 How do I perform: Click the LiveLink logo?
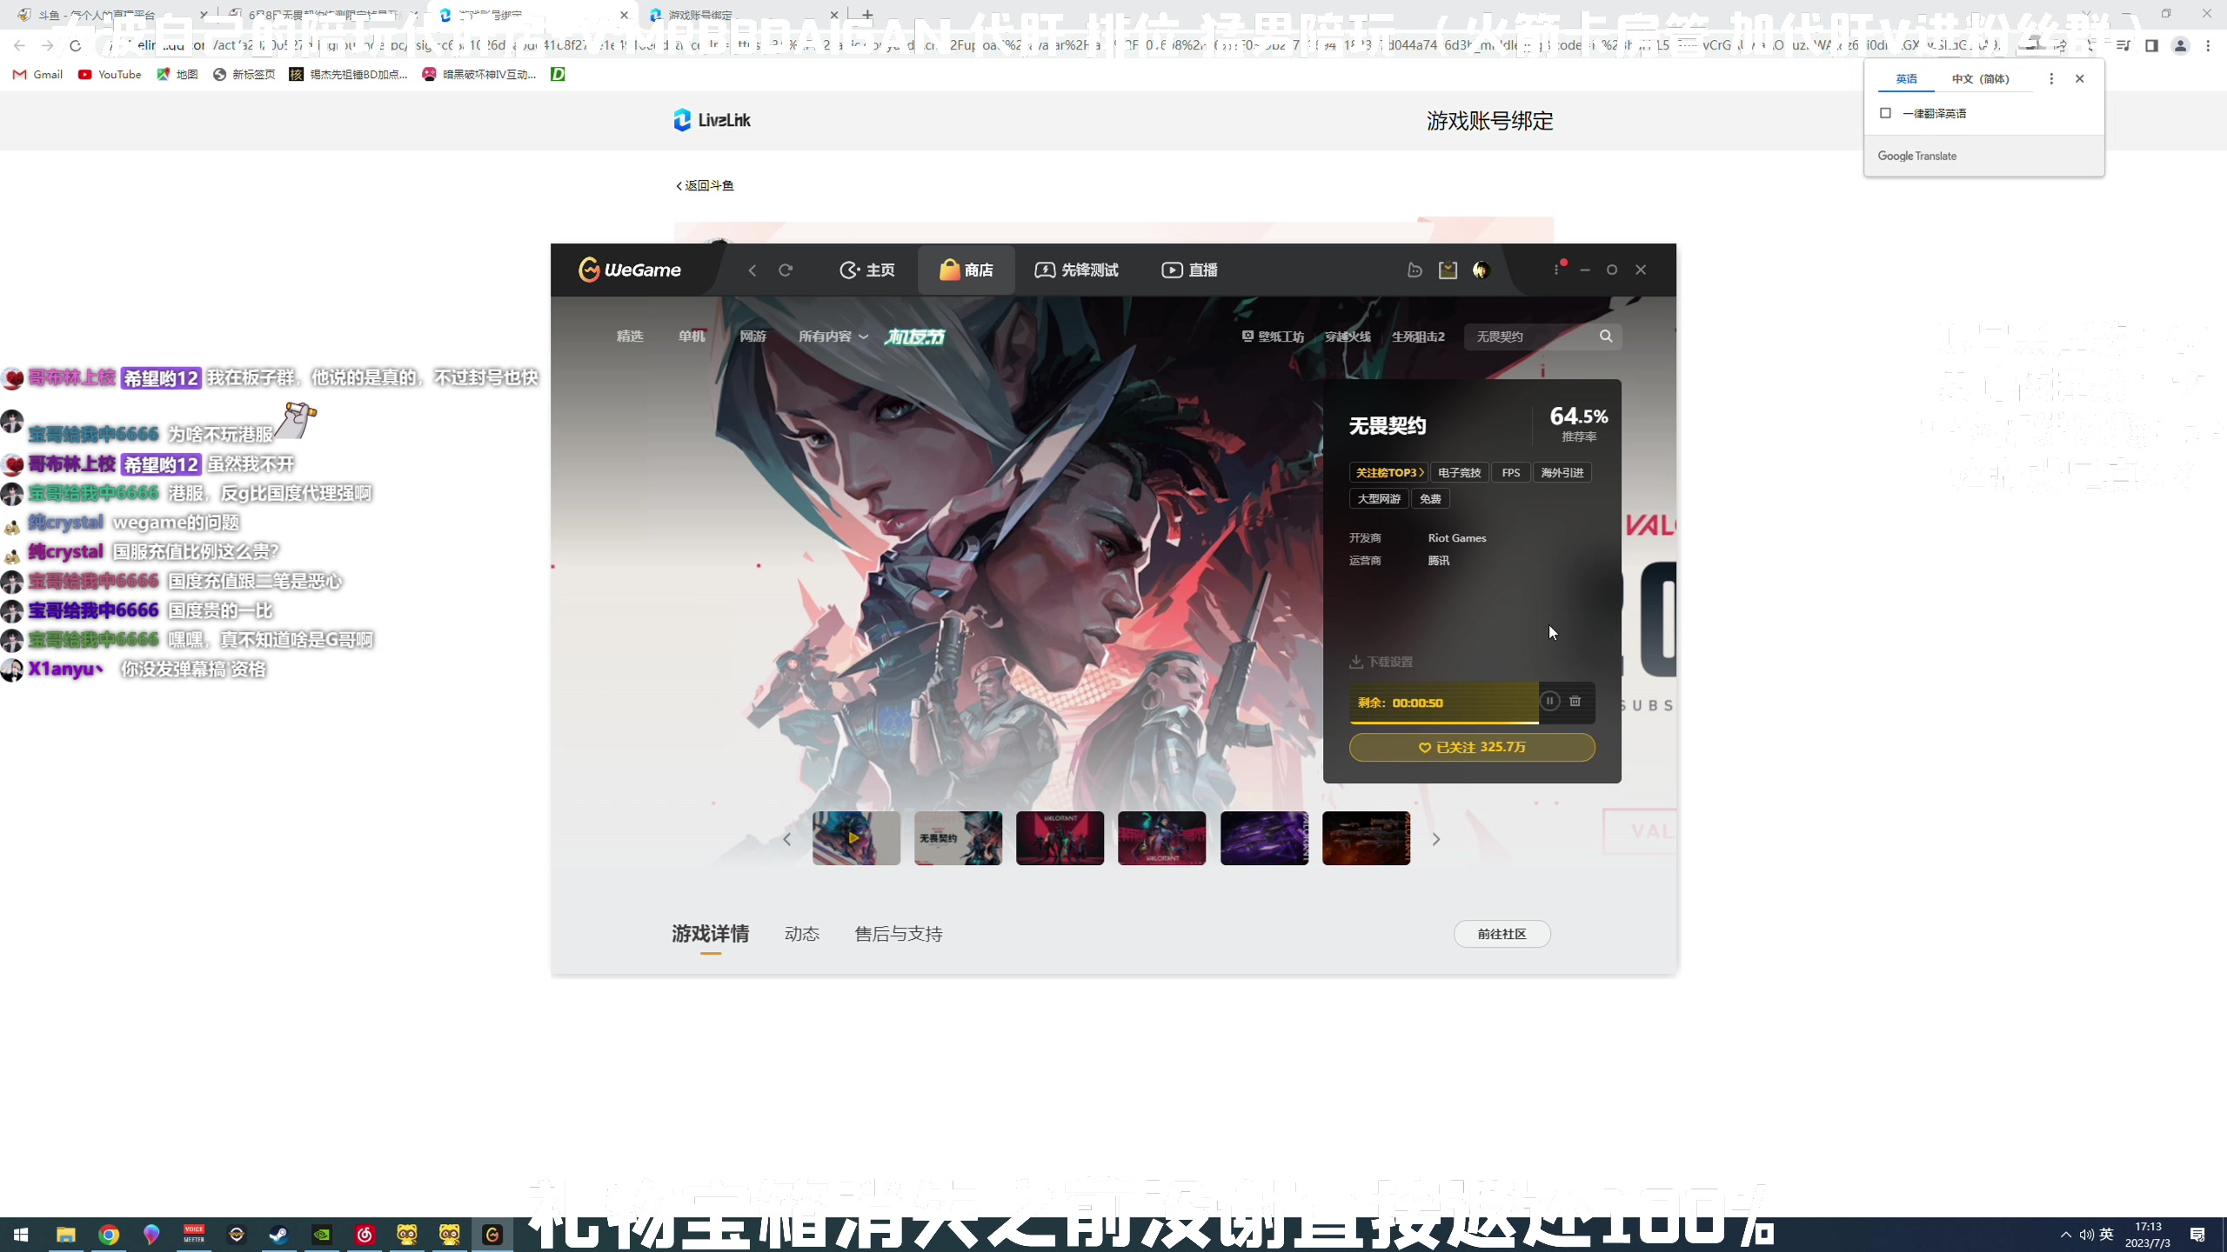click(x=712, y=120)
